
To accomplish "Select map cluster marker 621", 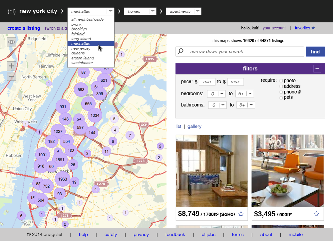I will click(104, 80).
